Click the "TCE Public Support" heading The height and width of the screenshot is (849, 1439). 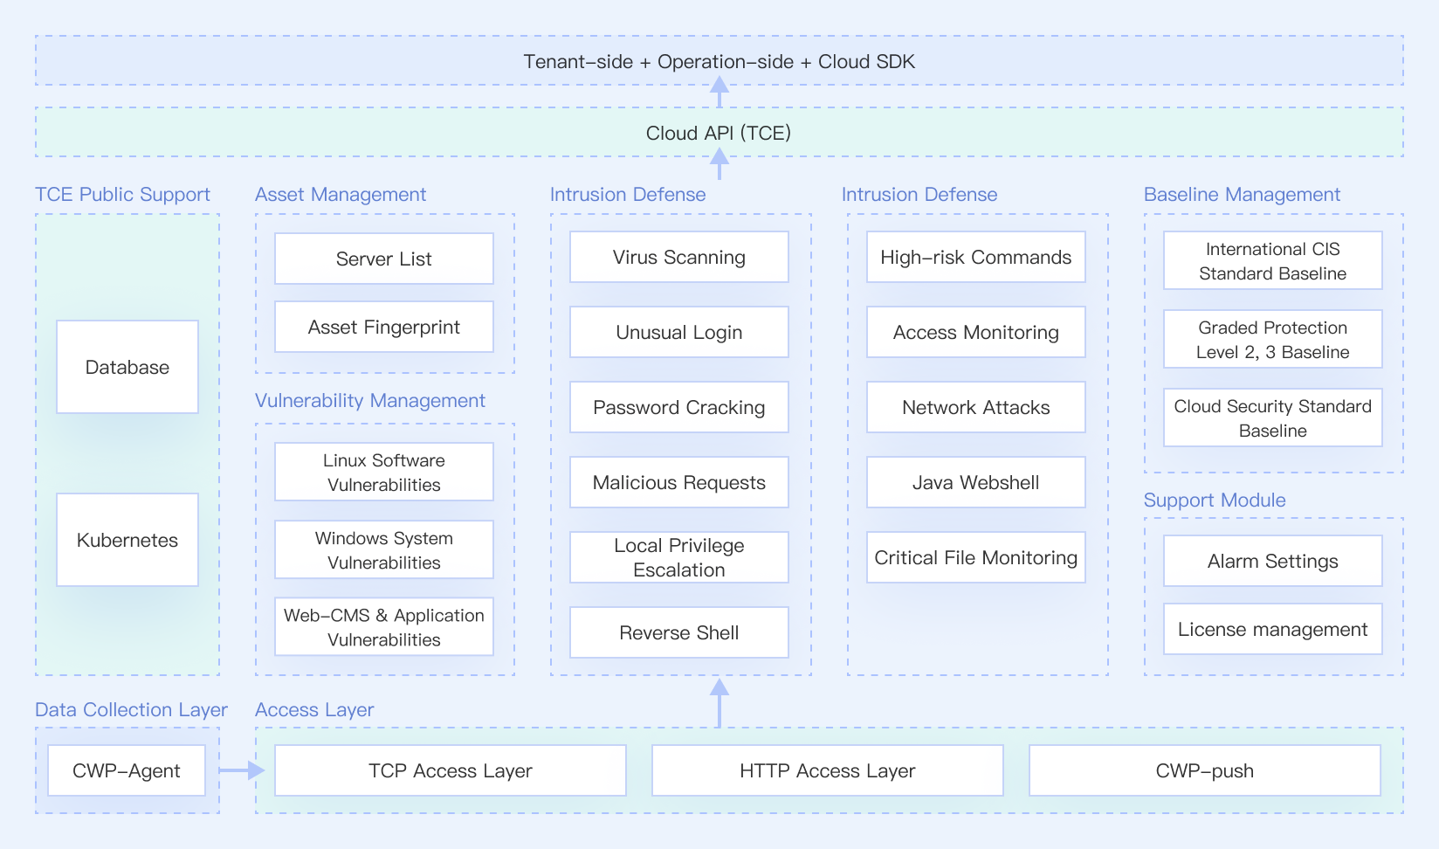click(x=122, y=194)
